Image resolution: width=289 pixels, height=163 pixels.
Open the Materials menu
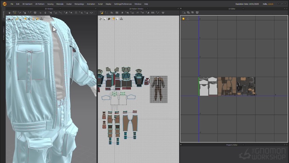pos(60,4)
